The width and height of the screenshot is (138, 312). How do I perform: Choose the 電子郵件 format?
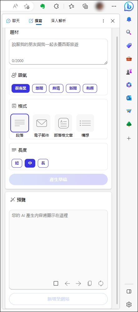point(42,126)
